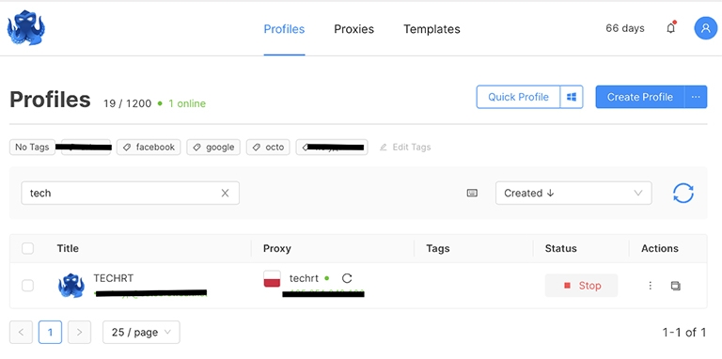This screenshot has width=722, height=359.
Task: Tick the TECHRT row checkbox
Action: point(27,286)
